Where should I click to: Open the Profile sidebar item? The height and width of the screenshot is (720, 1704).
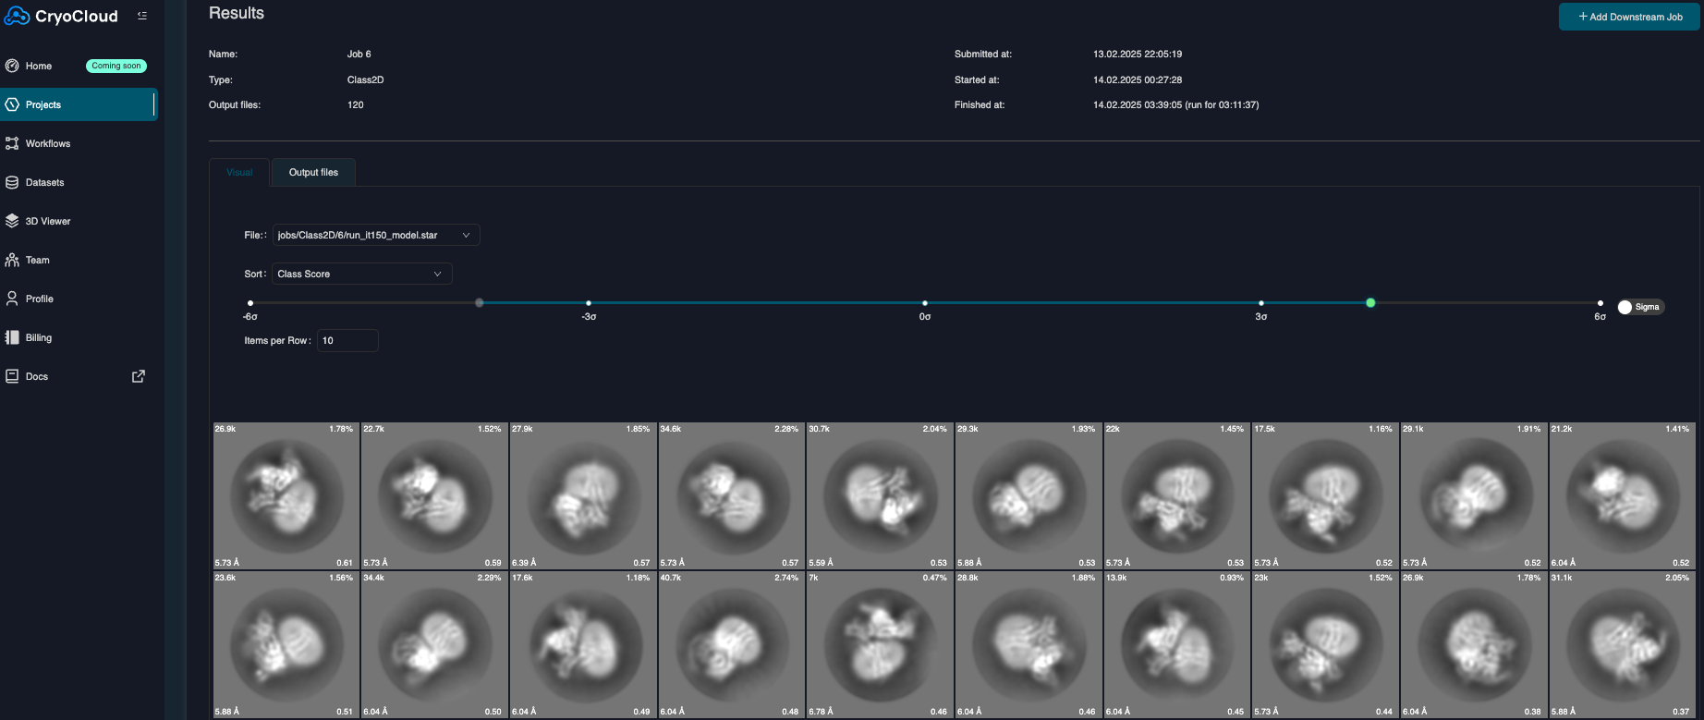[40, 299]
